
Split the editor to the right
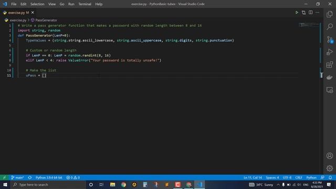click(x=310, y=13)
